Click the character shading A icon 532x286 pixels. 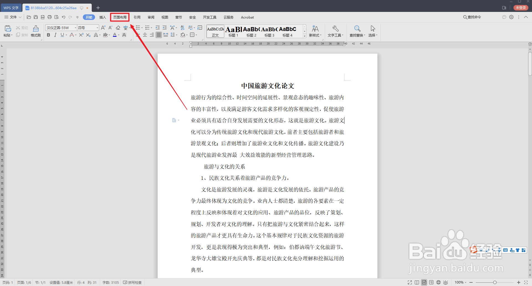(x=124, y=35)
